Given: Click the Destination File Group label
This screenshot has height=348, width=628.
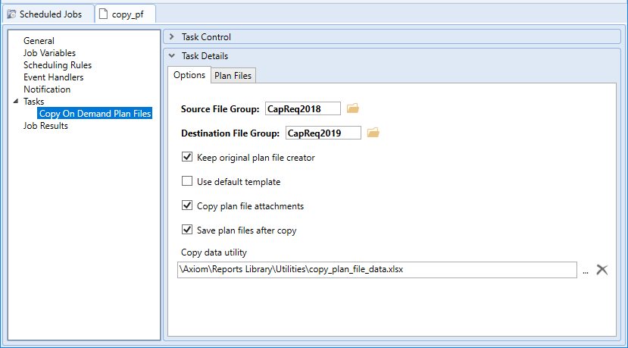Looking at the screenshot, I should point(230,133).
